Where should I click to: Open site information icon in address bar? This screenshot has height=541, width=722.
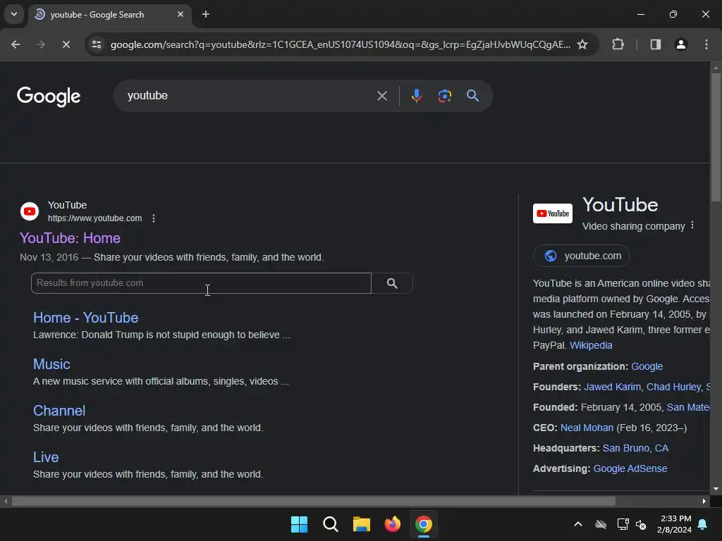tap(96, 44)
